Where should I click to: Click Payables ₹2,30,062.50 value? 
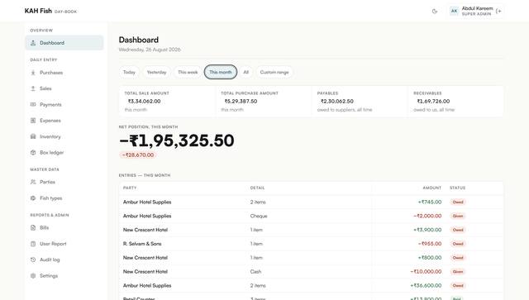(x=337, y=101)
